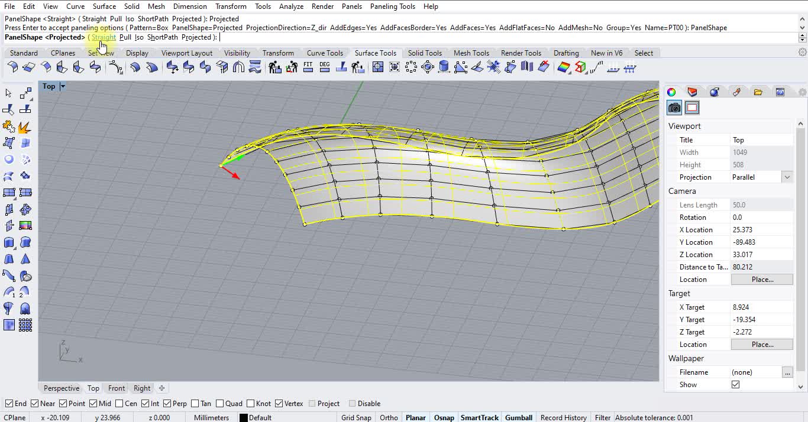Screen dimensions: 808x422
Task: Toggle Record History in the status bar
Action: (x=564, y=418)
